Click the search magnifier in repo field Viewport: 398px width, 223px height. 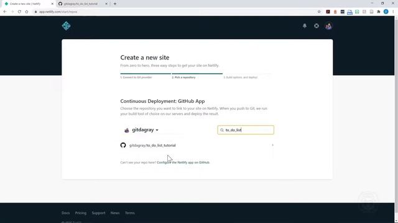pos(222,130)
